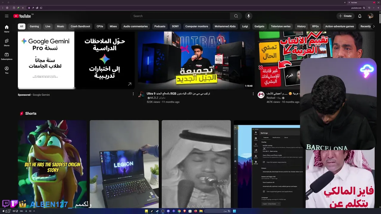
Task: Open the Legion laptop short
Action: pos(124,164)
